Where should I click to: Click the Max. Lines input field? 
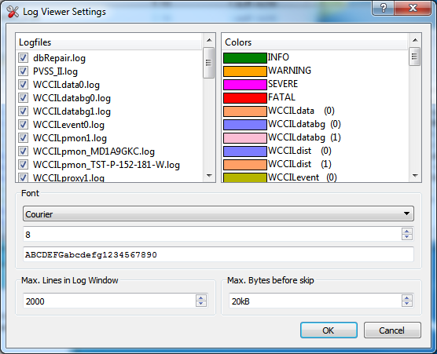coord(109,301)
